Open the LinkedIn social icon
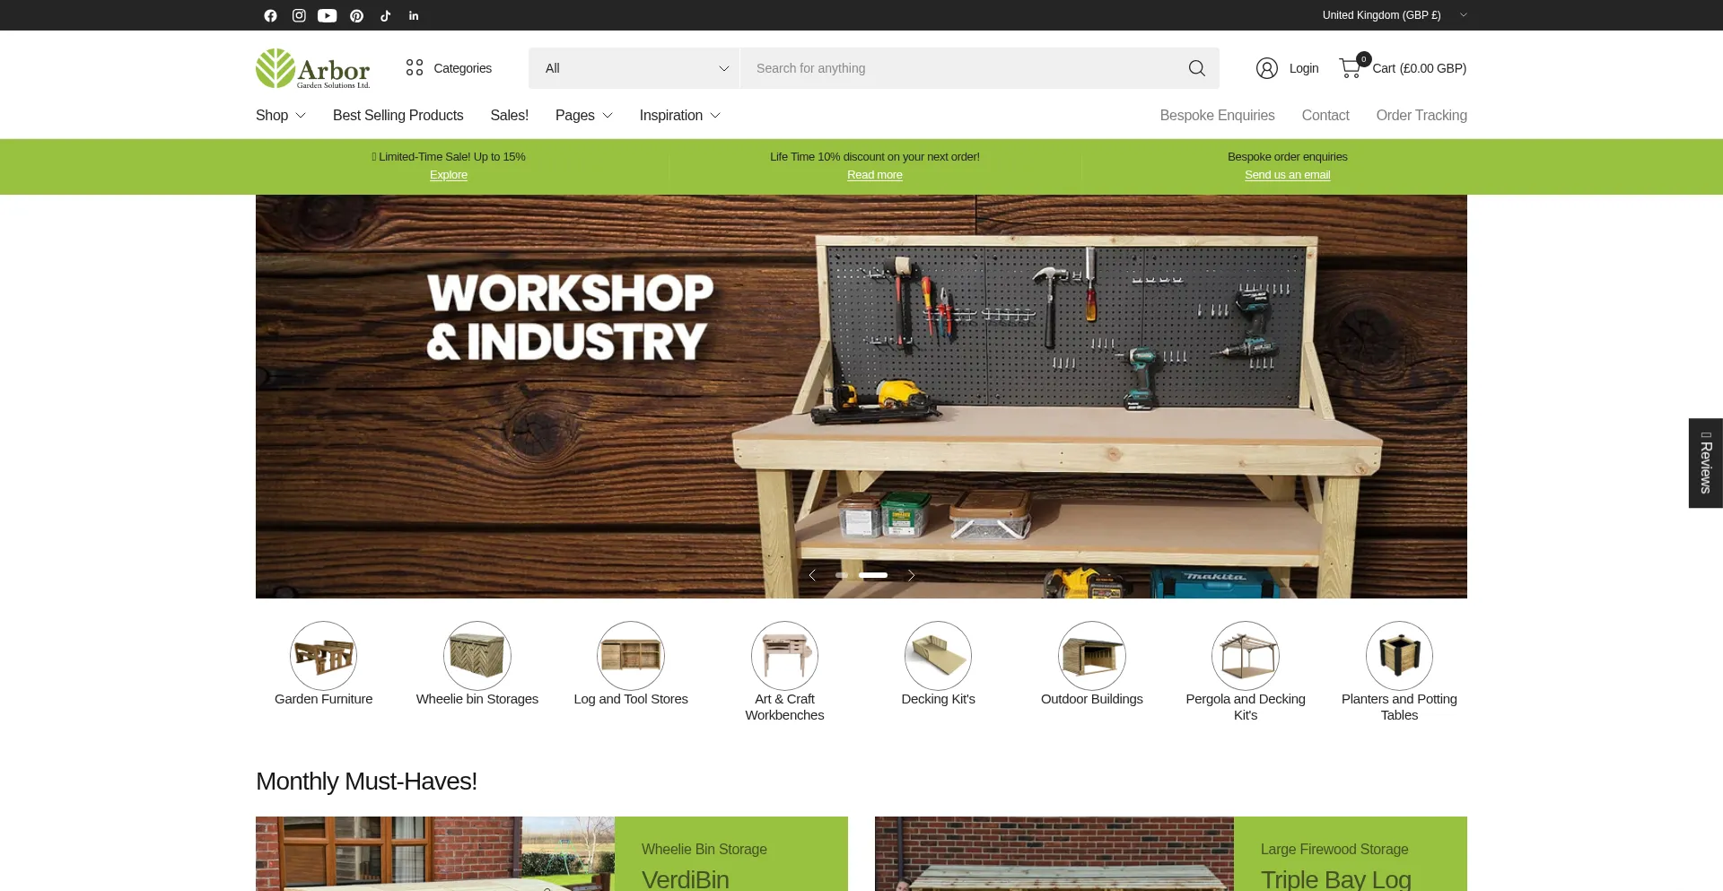The height and width of the screenshot is (891, 1723). click(414, 15)
